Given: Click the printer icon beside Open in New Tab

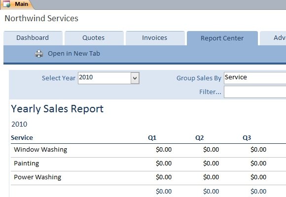Looking at the screenshot, I should 39,54.
